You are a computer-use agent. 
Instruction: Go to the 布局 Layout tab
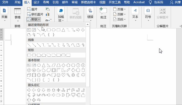pyautogui.click(x=46, y=2)
